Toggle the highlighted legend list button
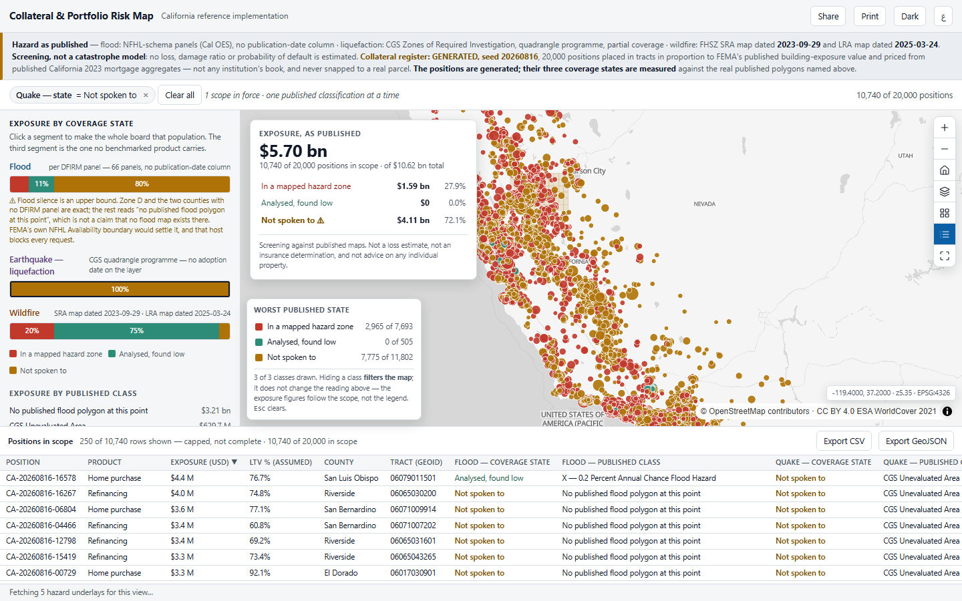Screen dimensions: 962x601 [x=944, y=234]
